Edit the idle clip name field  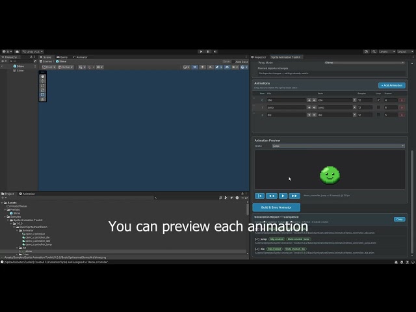[x=286, y=100]
